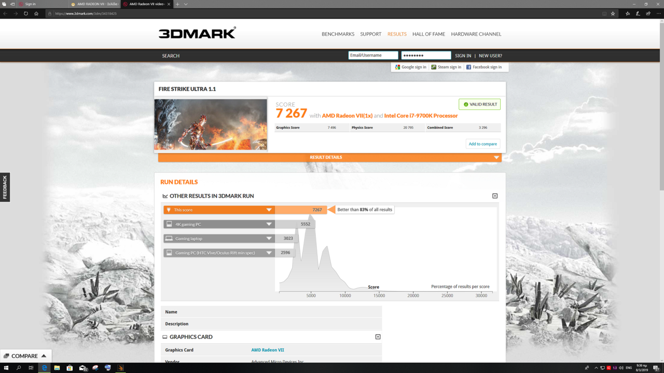Expand Gaming PC HTC Vive/Oculus row arrow
The width and height of the screenshot is (664, 373).
tap(269, 253)
